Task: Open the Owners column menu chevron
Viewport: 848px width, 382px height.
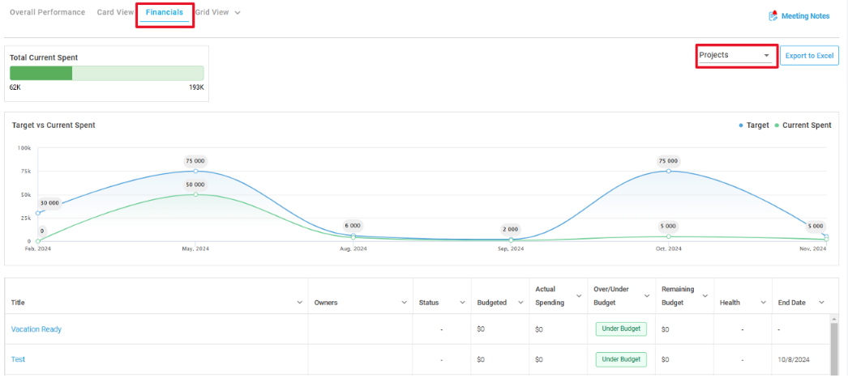Action: click(x=404, y=303)
